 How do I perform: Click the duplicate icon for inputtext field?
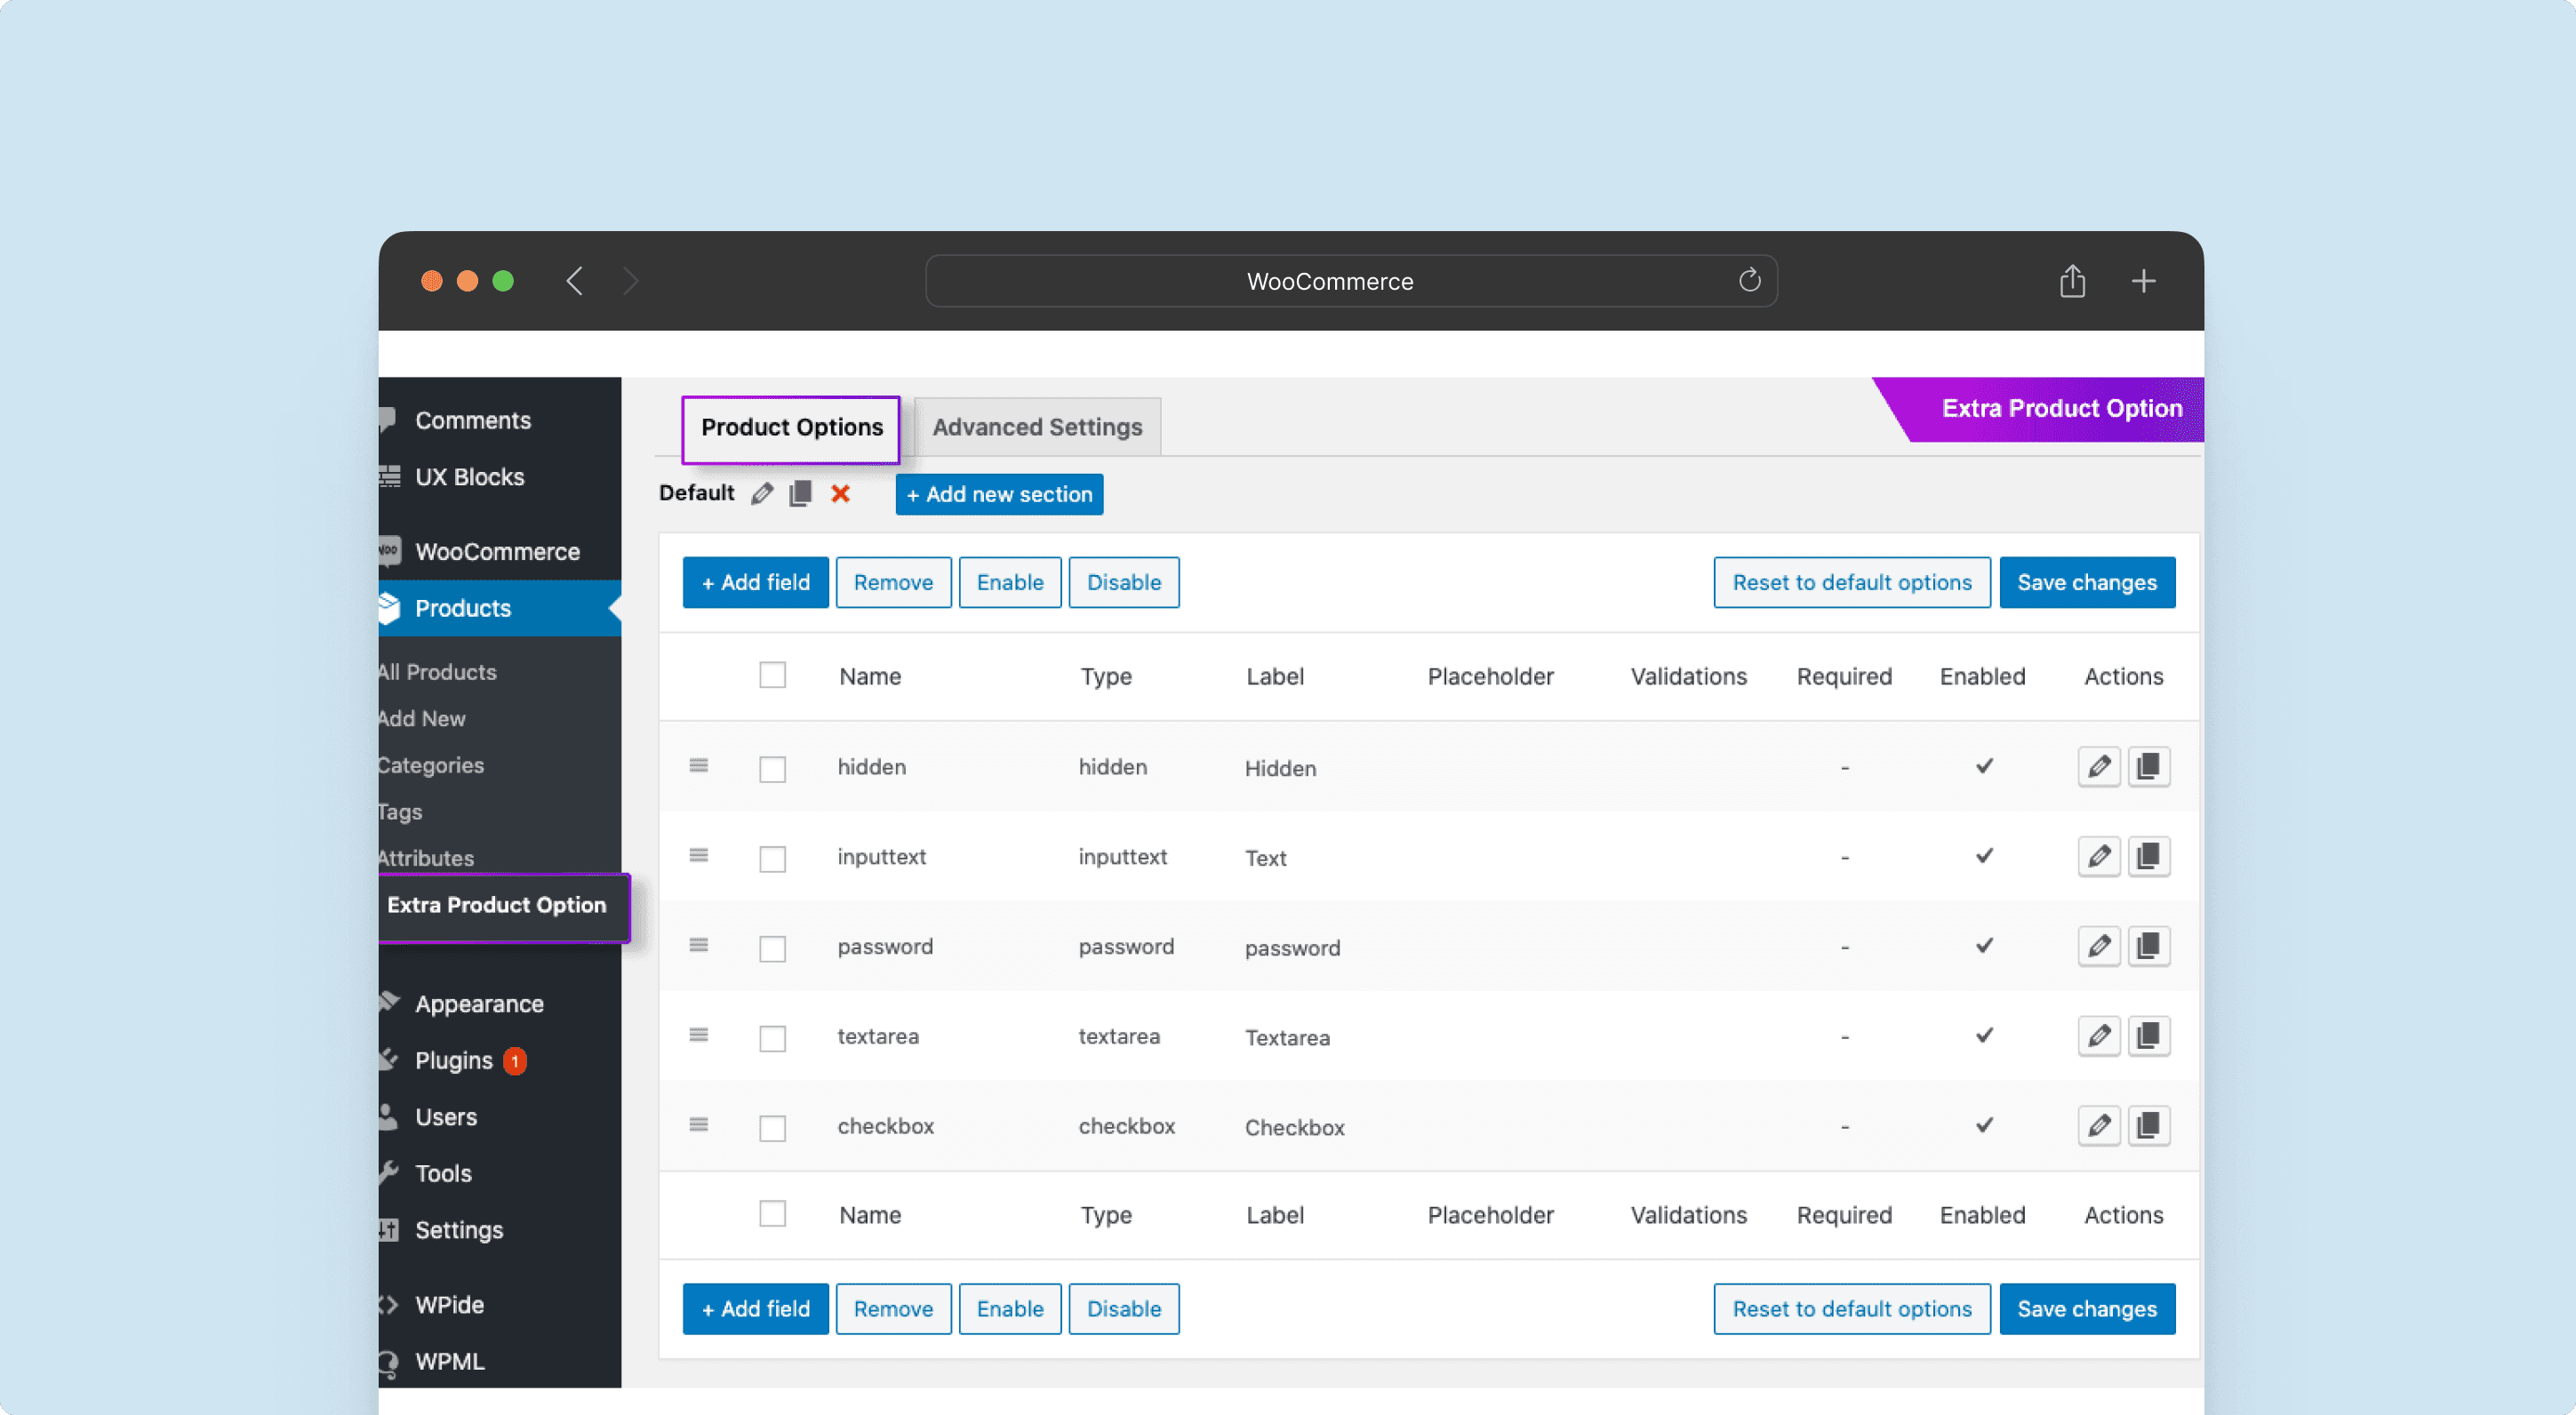tap(2148, 856)
